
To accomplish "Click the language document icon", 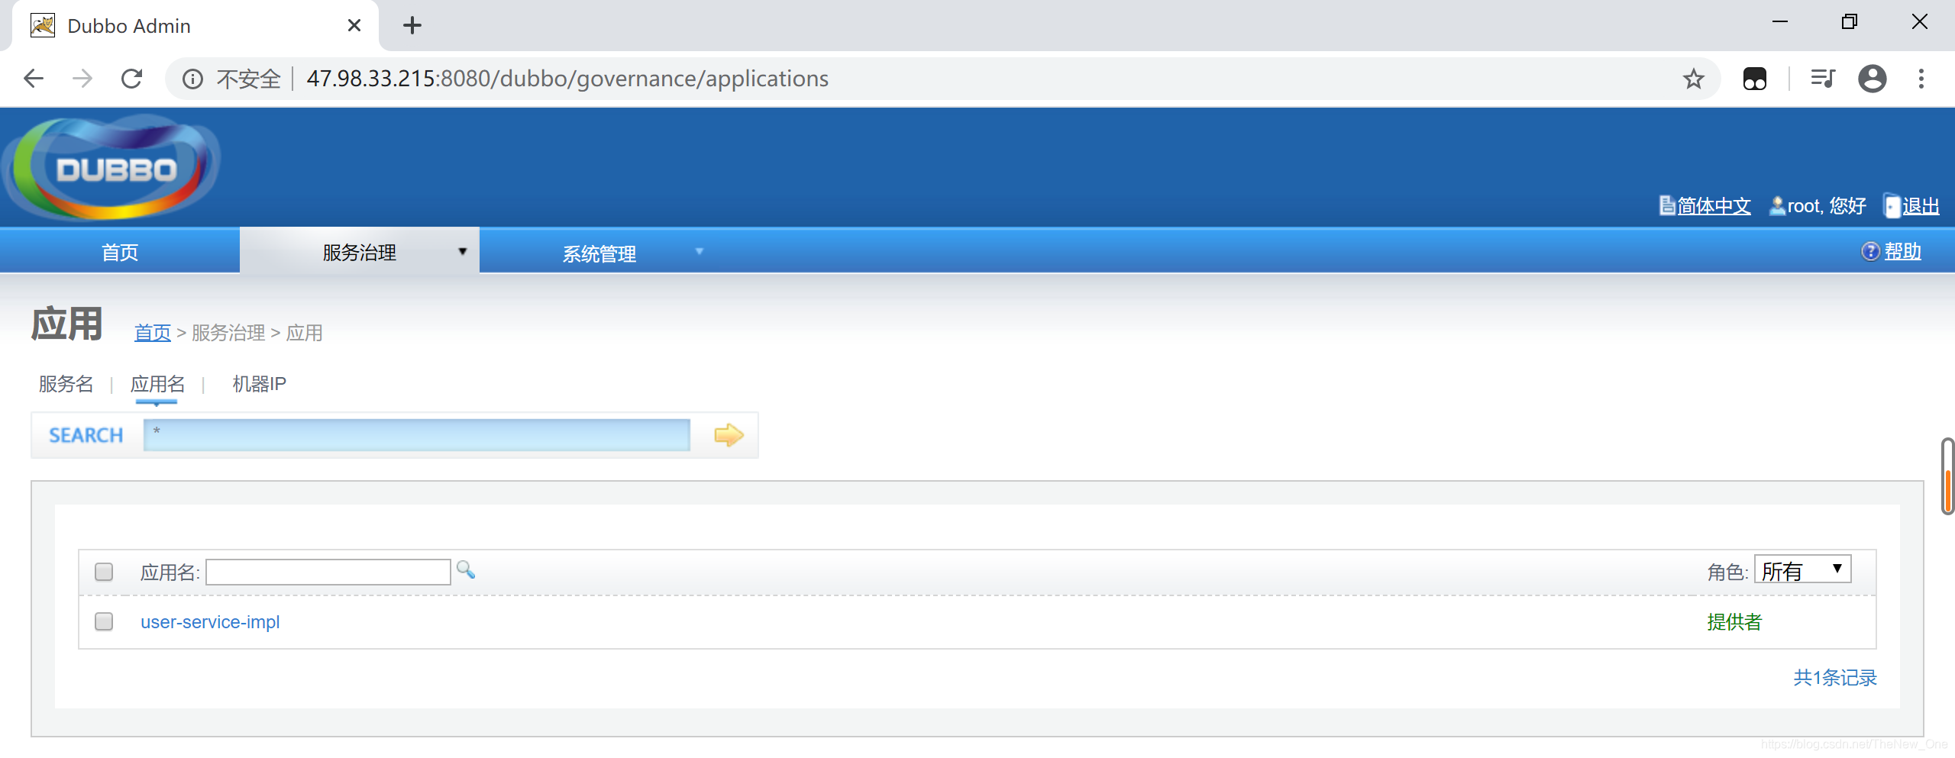I will click(x=1667, y=205).
